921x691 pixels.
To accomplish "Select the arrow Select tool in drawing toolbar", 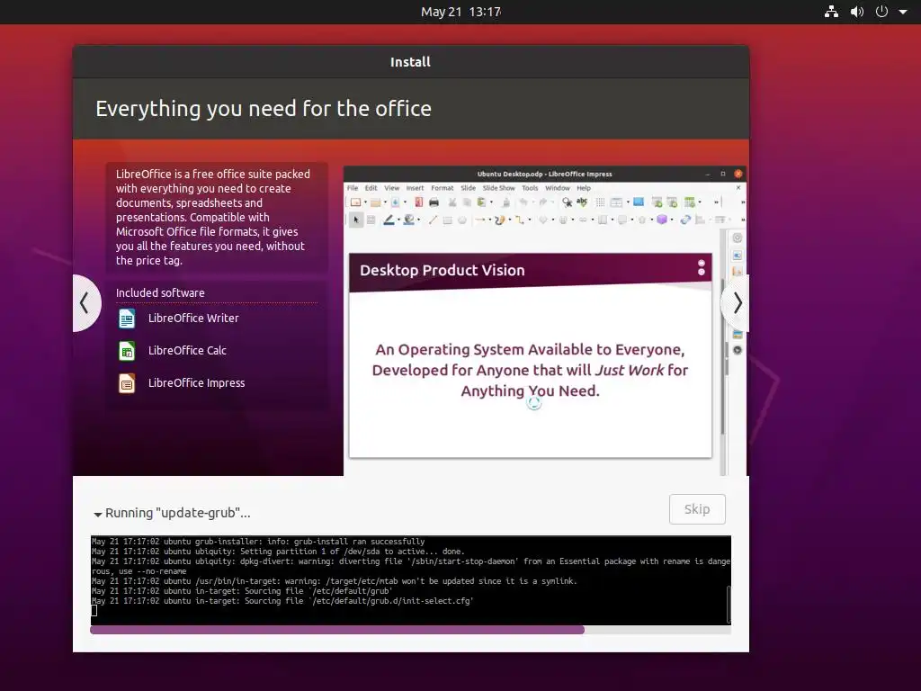I will pos(356,220).
